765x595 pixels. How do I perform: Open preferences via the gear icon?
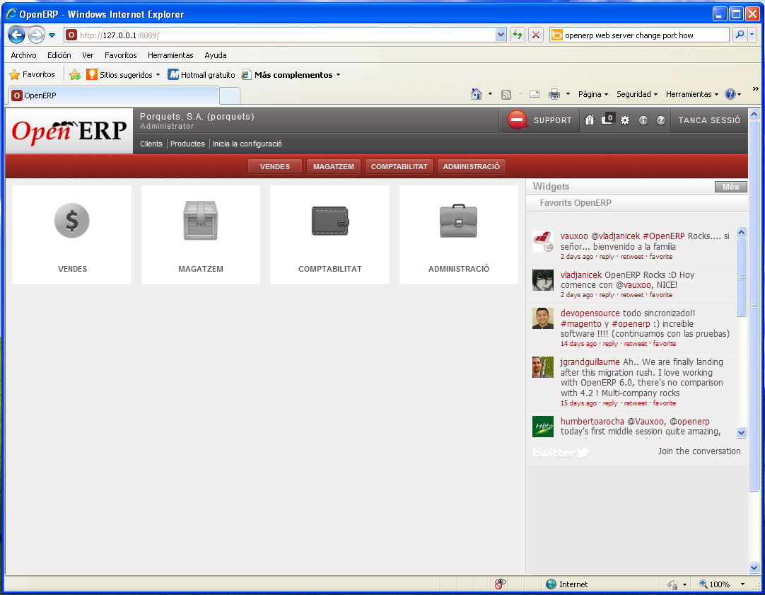coord(625,120)
